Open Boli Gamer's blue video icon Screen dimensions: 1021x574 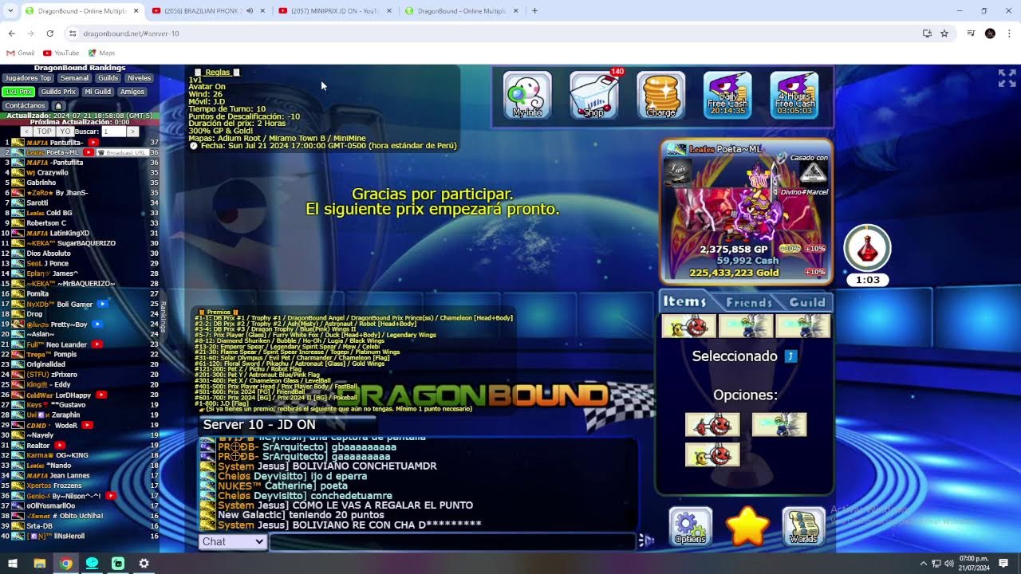coord(102,304)
